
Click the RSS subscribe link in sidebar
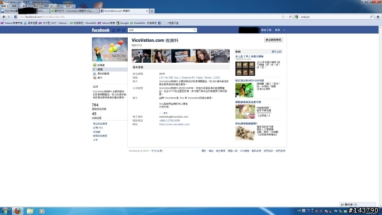click(x=98, y=128)
